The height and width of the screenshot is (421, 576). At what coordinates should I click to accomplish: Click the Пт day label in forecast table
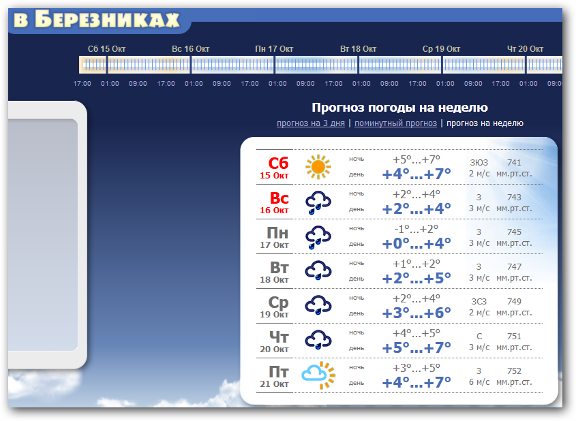[x=277, y=371]
